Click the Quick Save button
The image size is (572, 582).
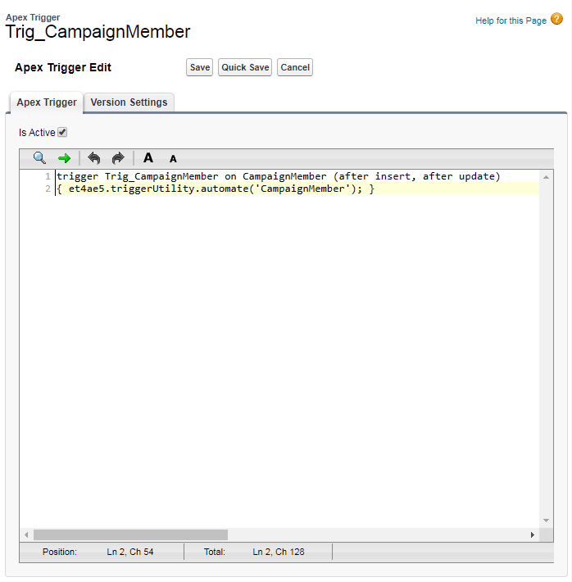pyautogui.click(x=245, y=67)
